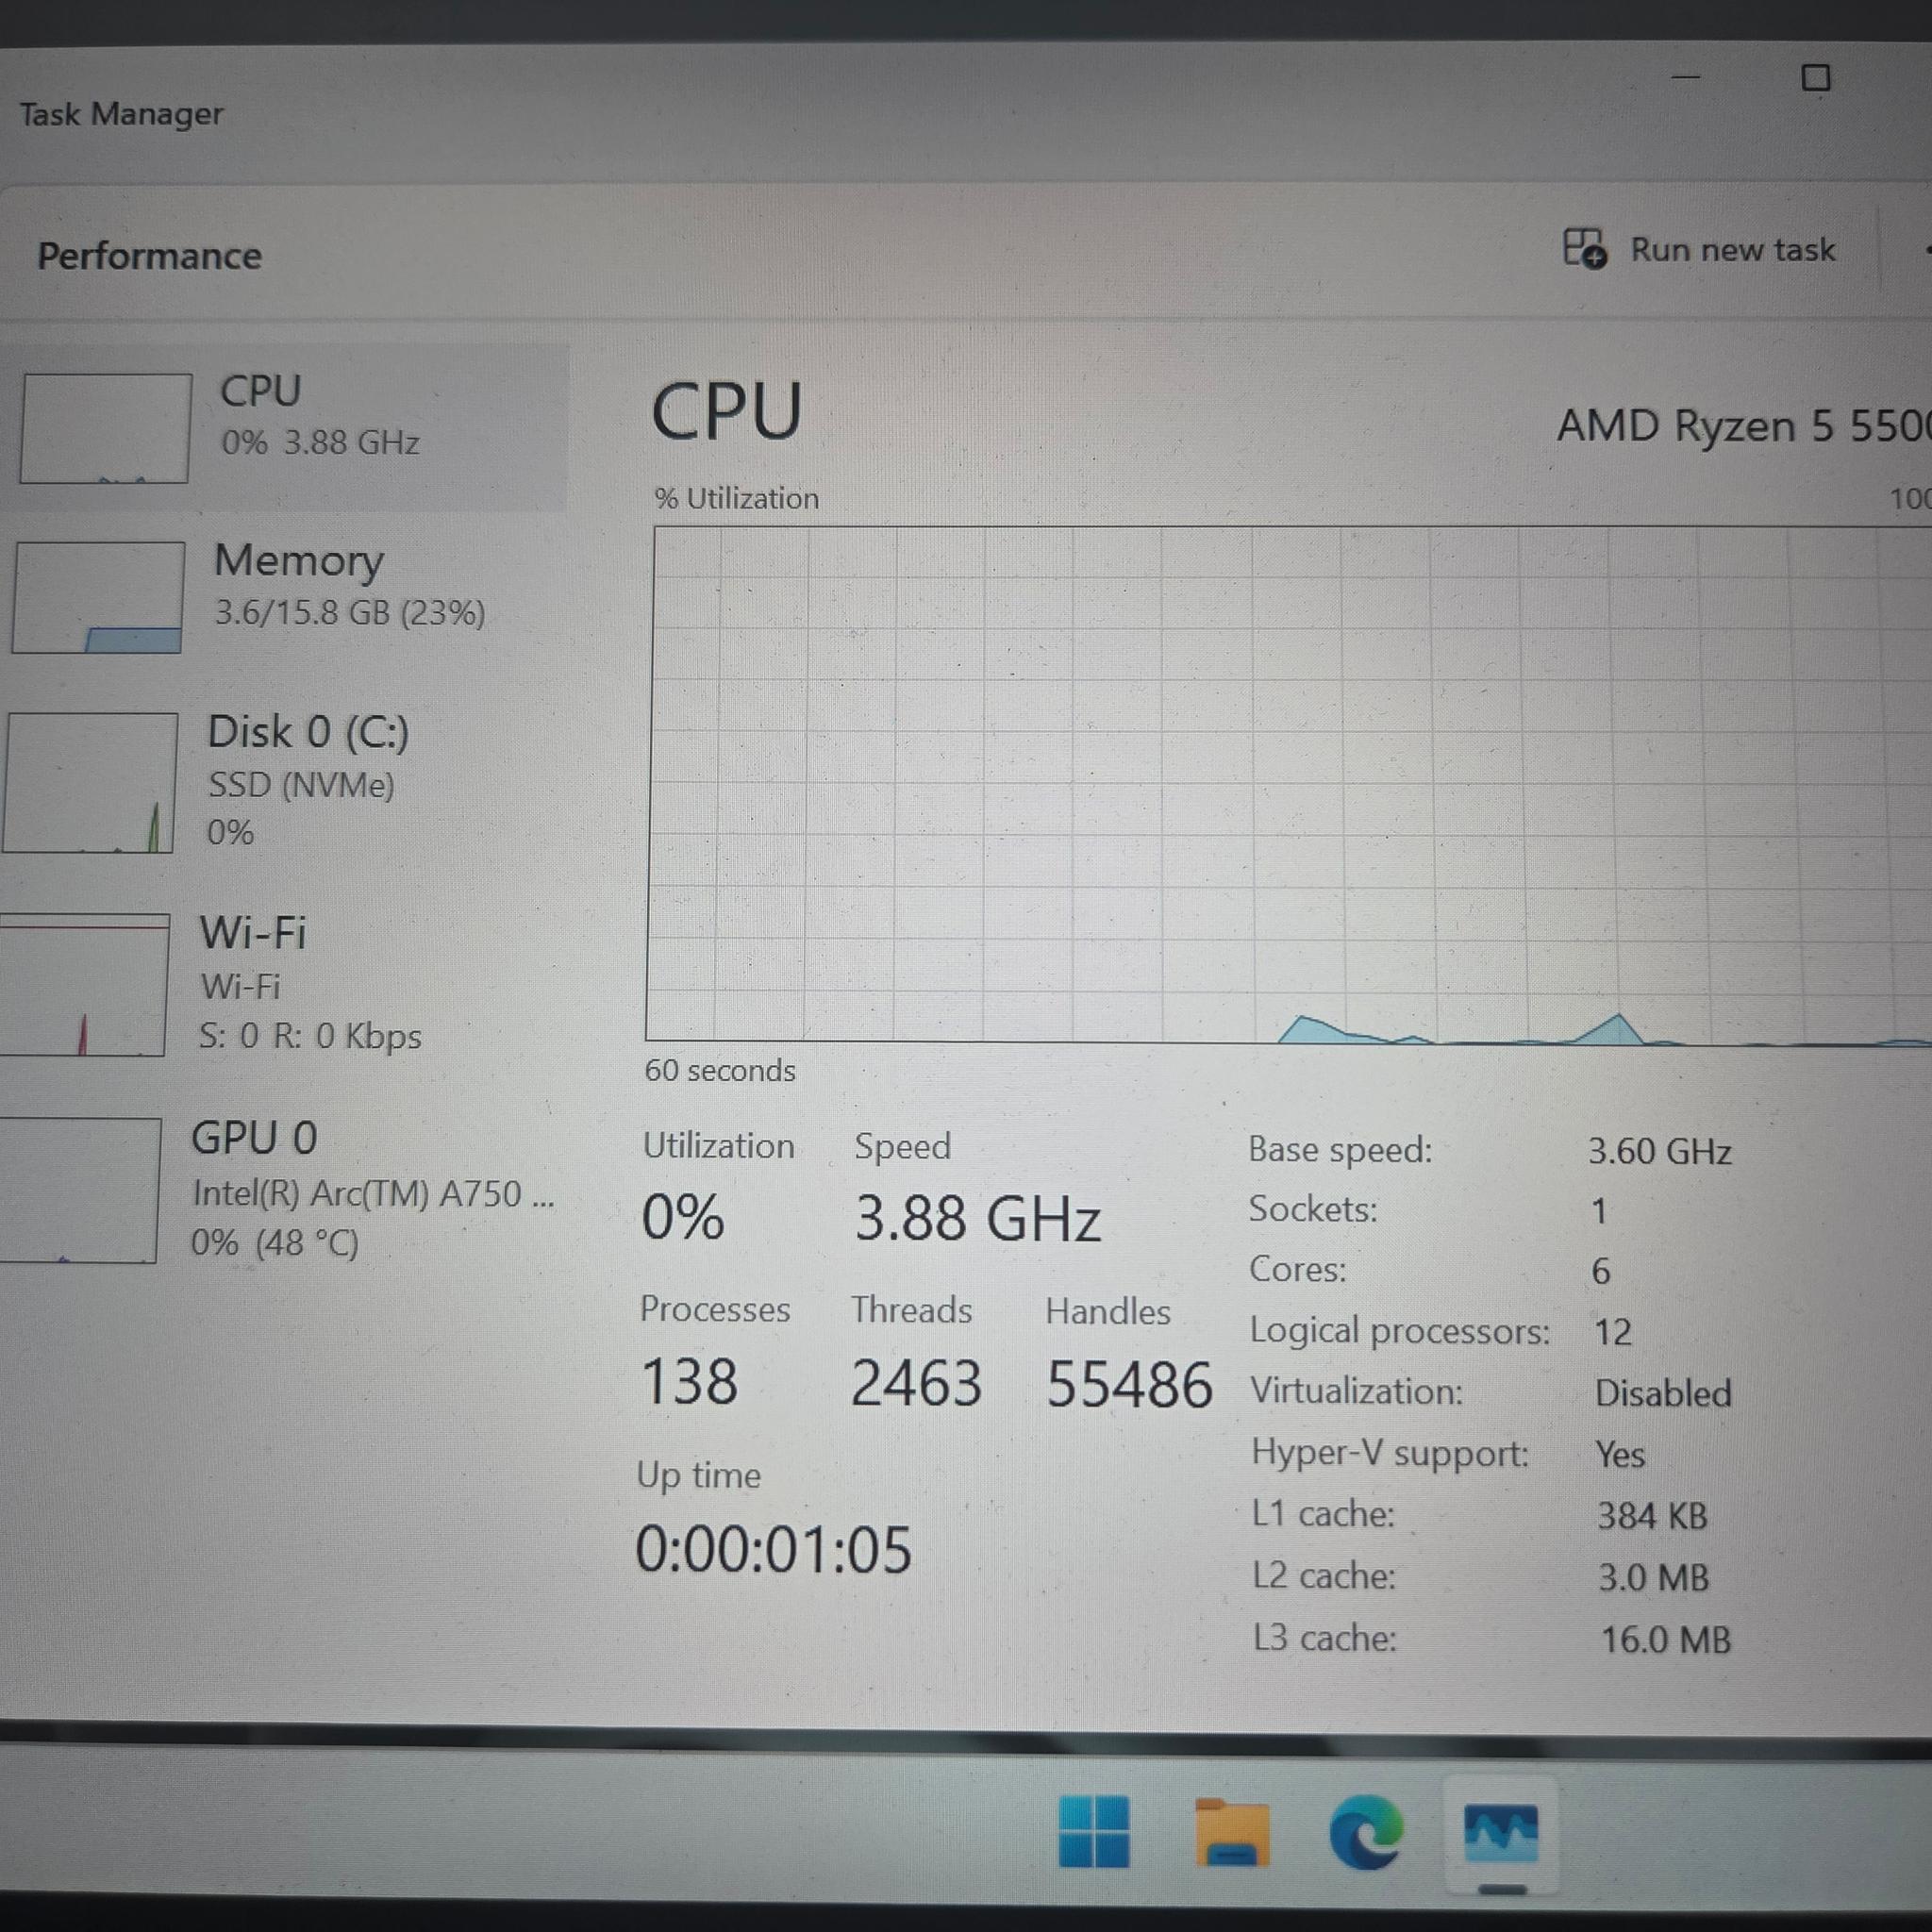Launch Microsoft Edge from taskbar
Screen dimensions: 1932x1932
tap(1366, 1832)
